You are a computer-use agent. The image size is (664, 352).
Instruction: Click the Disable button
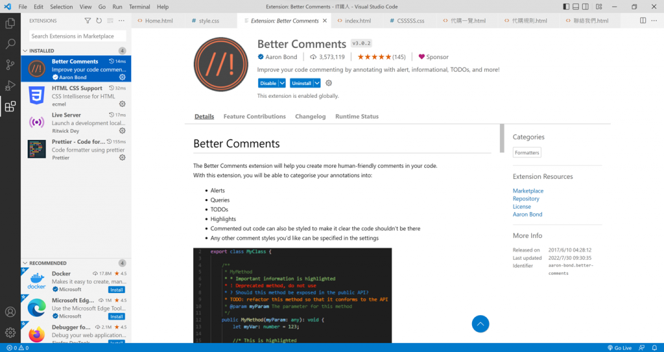click(268, 83)
